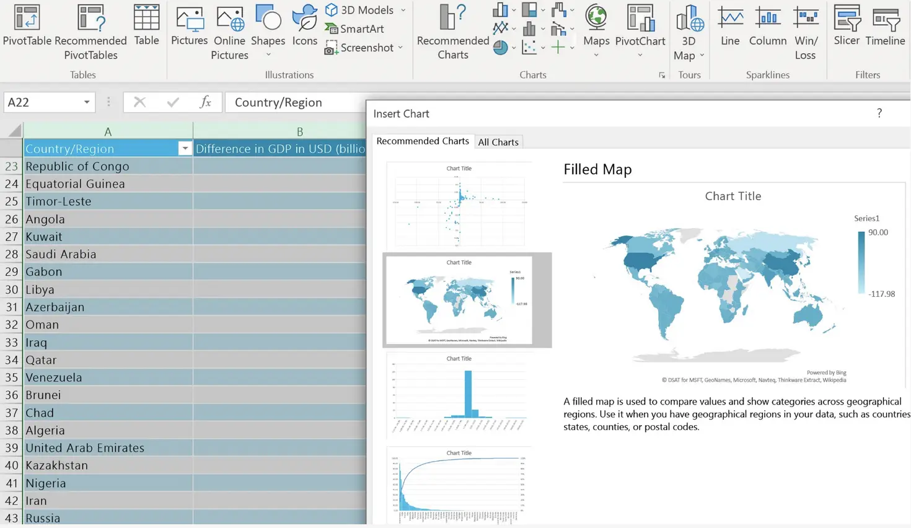Click the hierarchy treemap chart icon
Viewport: 911px width, 528px height.
click(529, 10)
